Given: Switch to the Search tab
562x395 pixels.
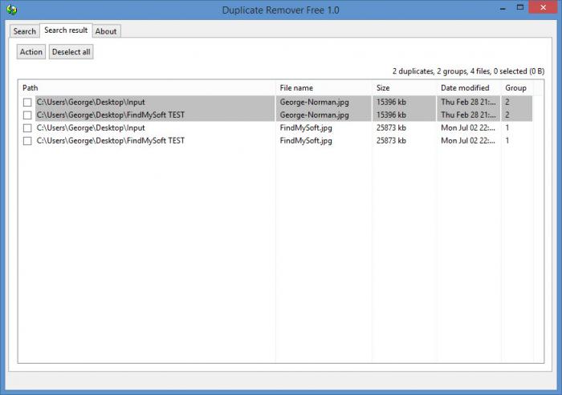Looking at the screenshot, I should point(25,31).
